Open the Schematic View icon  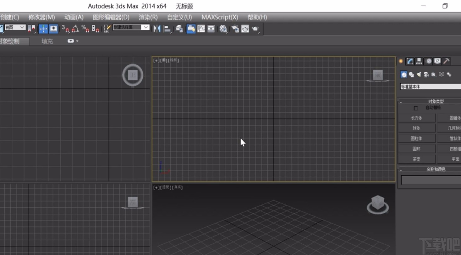[x=211, y=29]
